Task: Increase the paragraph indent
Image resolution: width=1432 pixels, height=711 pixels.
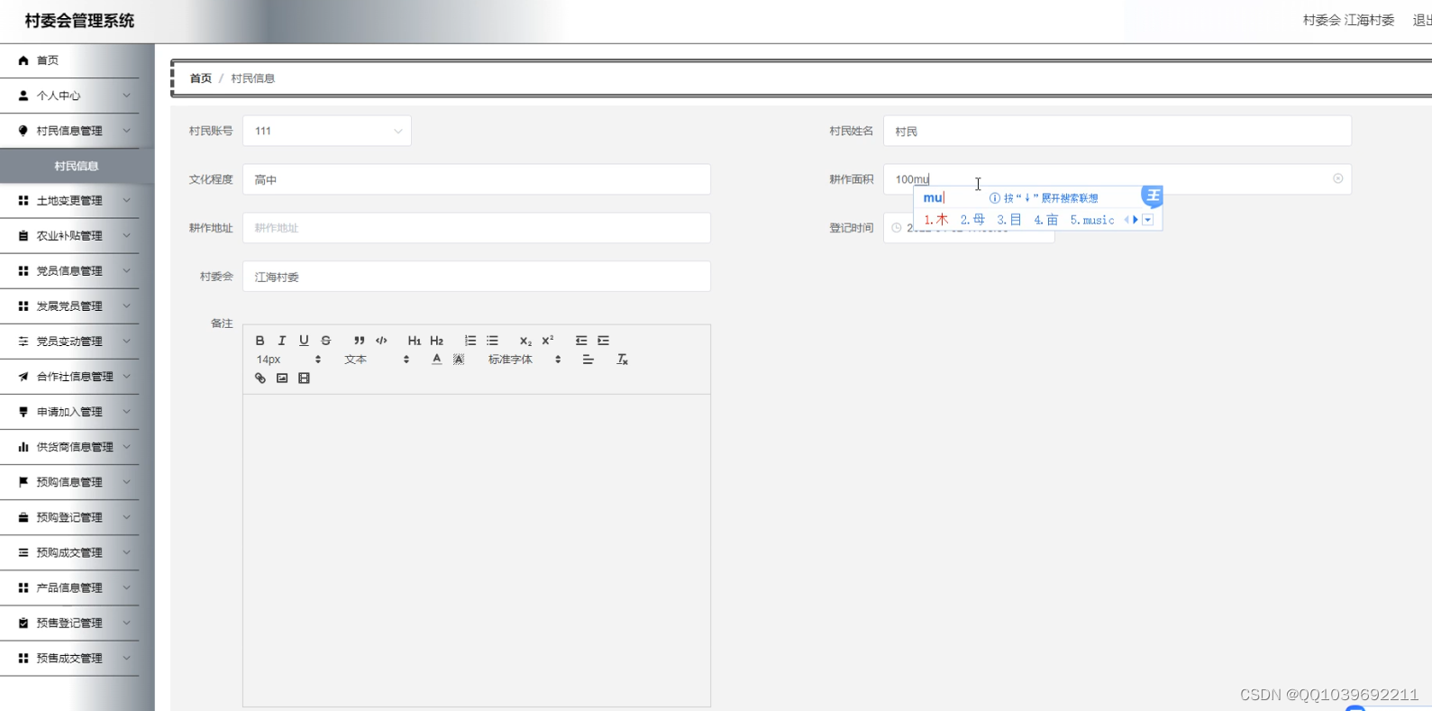Action: click(604, 341)
